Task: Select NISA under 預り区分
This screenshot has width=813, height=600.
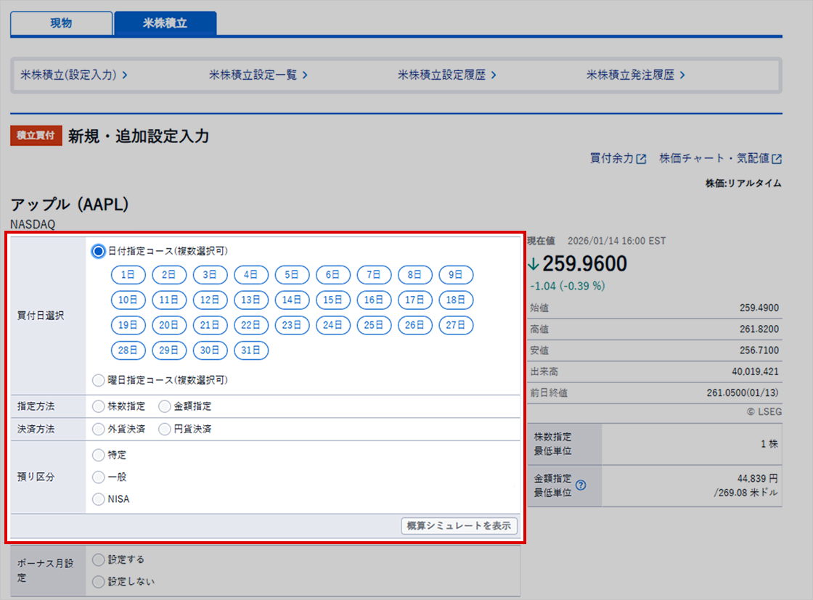Action: tap(98, 498)
